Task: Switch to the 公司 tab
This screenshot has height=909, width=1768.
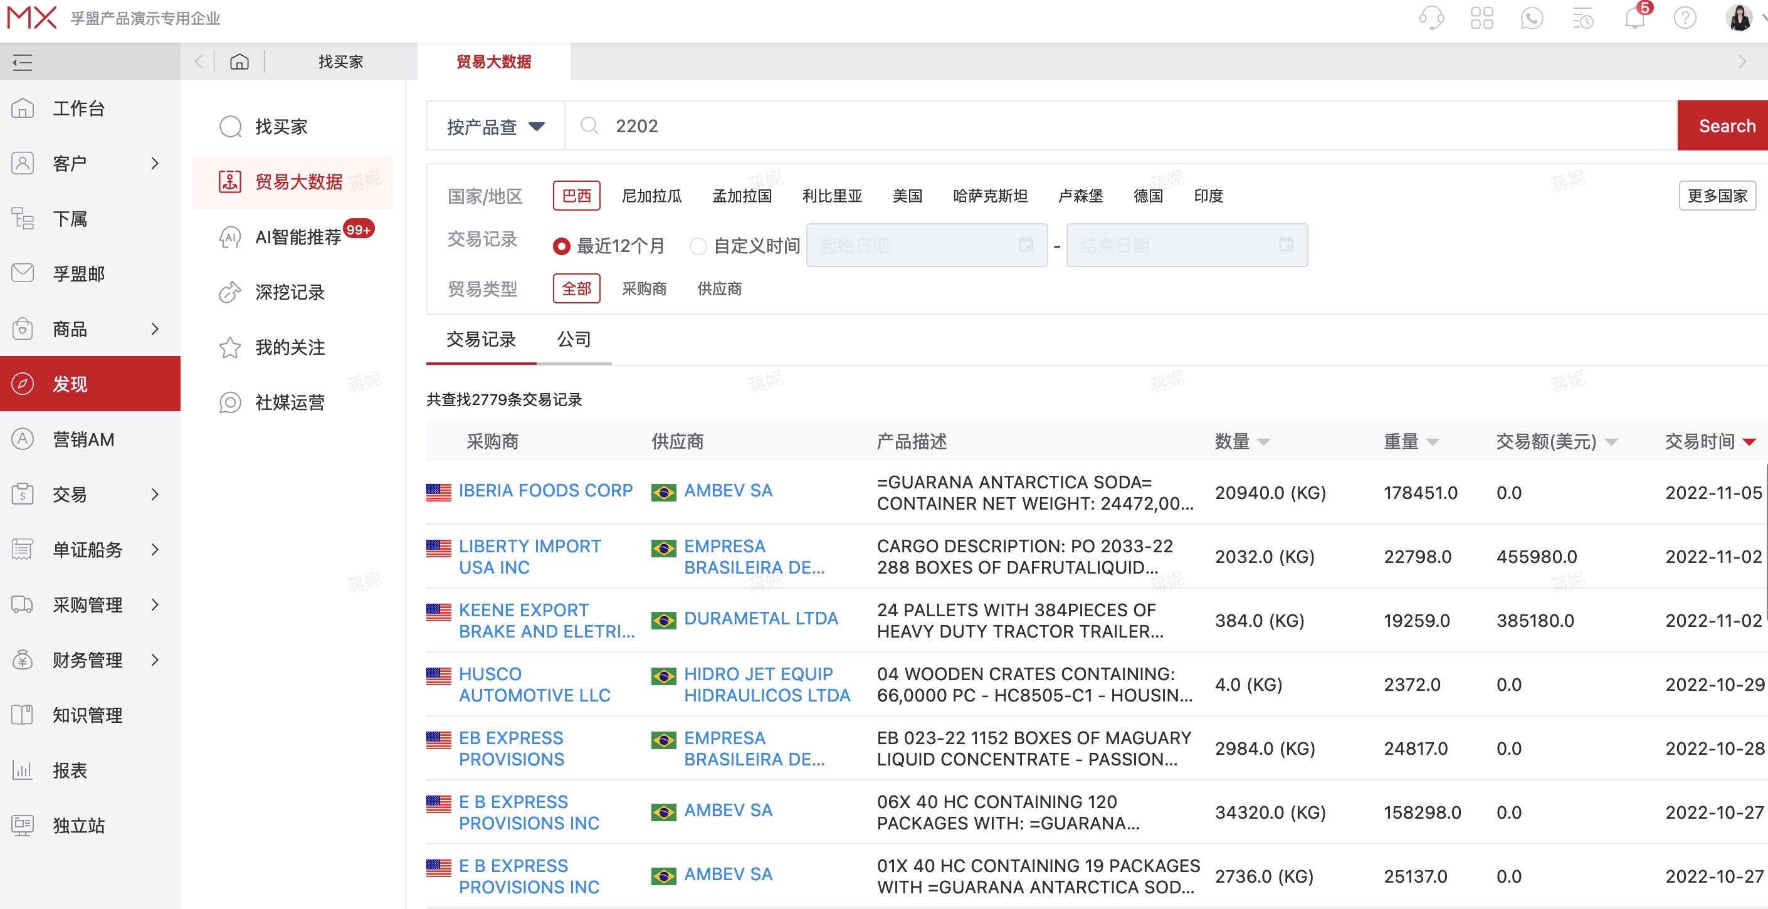Action: pos(574,339)
